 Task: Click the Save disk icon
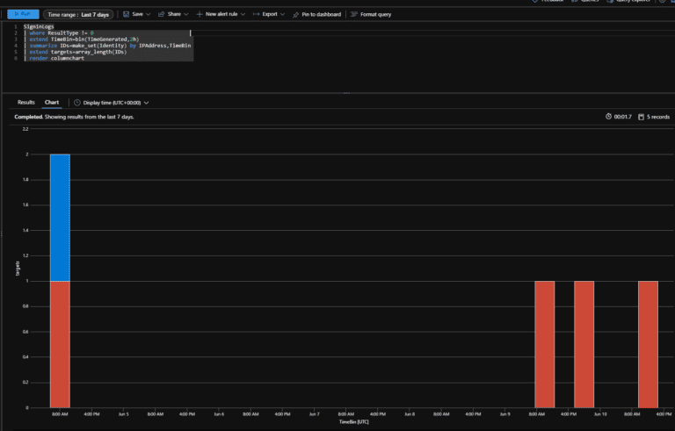click(x=127, y=14)
